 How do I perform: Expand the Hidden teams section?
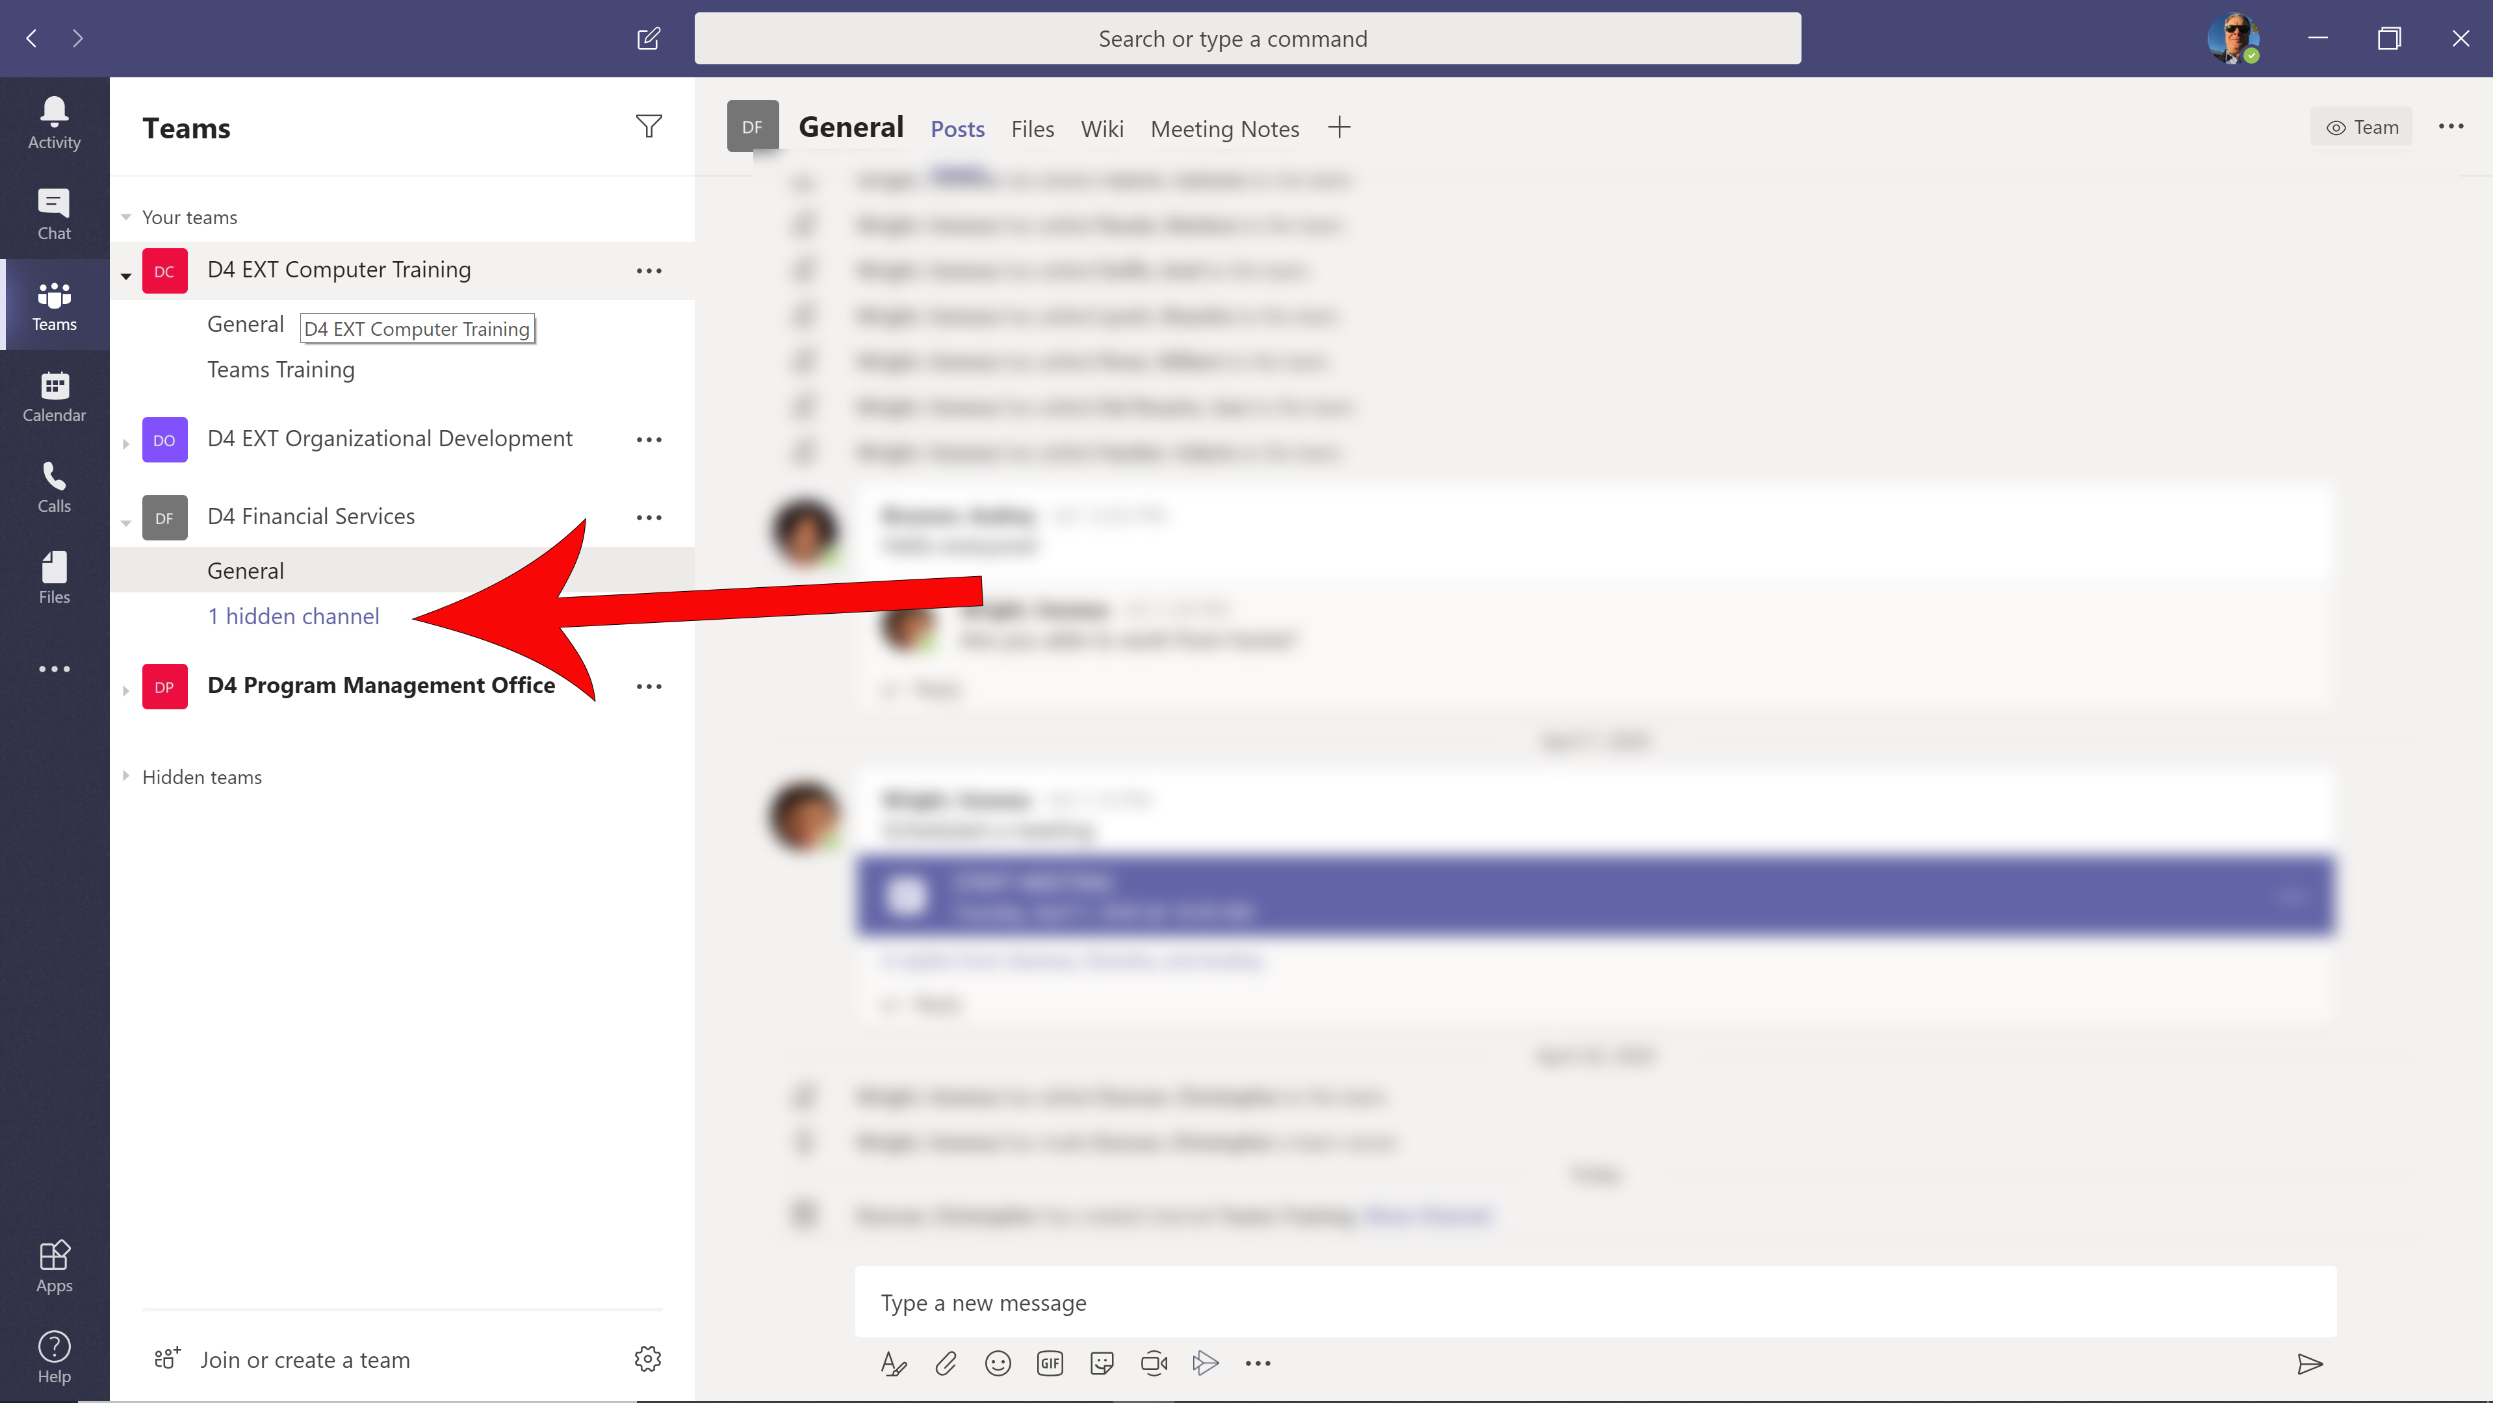pyautogui.click(x=126, y=776)
